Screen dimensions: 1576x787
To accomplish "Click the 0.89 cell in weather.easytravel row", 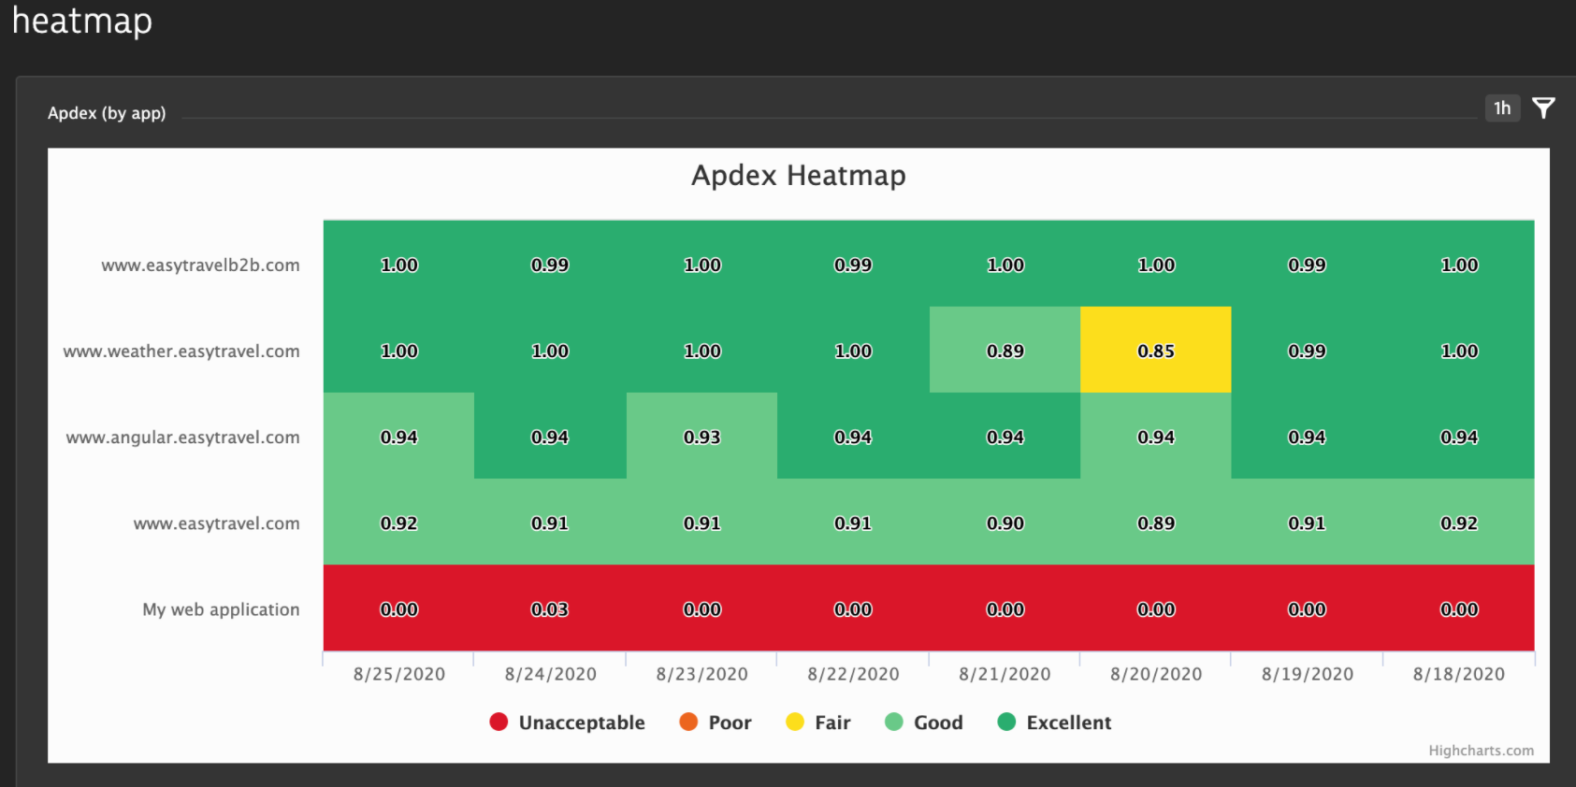I will click(1005, 351).
